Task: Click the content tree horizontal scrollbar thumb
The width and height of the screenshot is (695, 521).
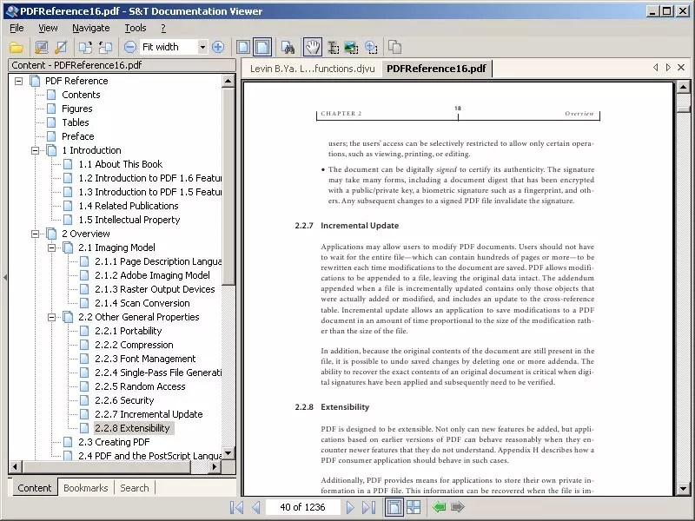Action: pyautogui.click(x=106, y=466)
